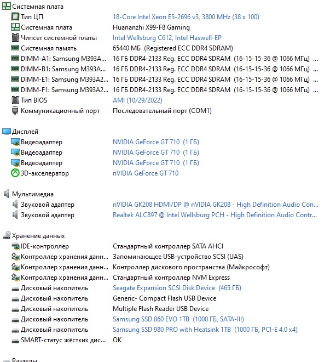
Task: Select the 3D-акселератор field label
Action: coord(45,173)
